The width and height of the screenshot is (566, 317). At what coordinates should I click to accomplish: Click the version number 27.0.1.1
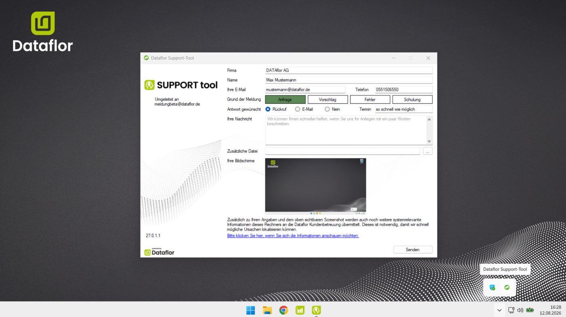[153, 236]
